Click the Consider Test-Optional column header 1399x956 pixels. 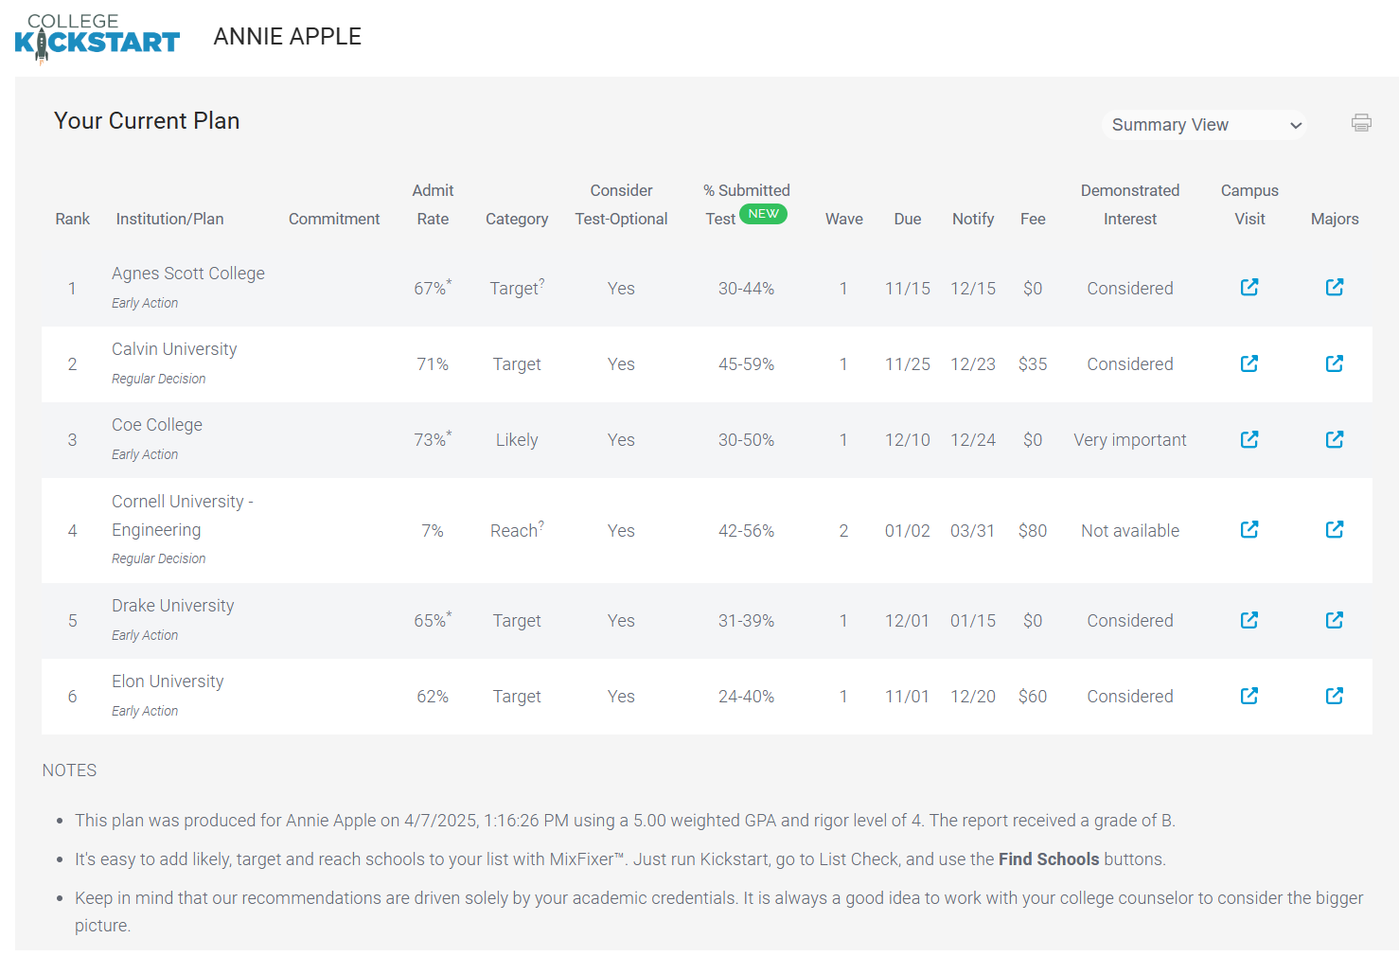(621, 204)
